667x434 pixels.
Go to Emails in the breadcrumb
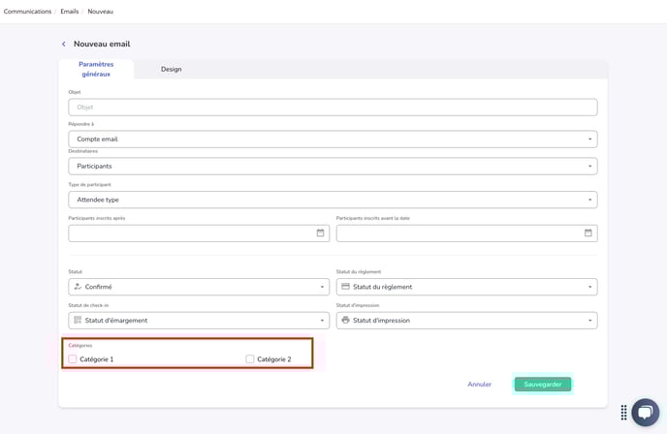pyautogui.click(x=70, y=12)
